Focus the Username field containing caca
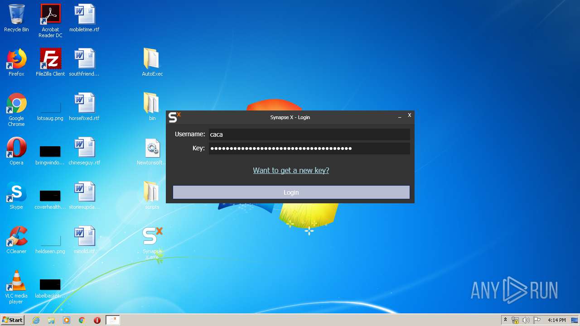This screenshot has height=326, width=580. (309, 134)
